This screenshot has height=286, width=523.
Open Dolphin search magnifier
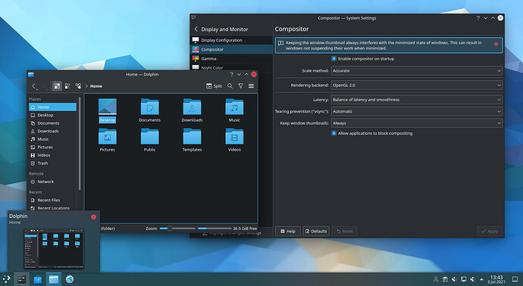tap(230, 86)
